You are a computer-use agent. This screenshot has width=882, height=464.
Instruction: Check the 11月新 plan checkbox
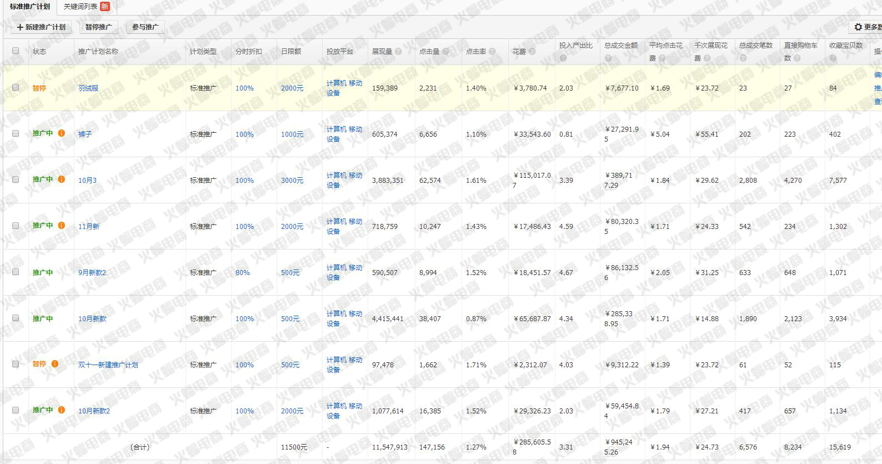(16, 226)
